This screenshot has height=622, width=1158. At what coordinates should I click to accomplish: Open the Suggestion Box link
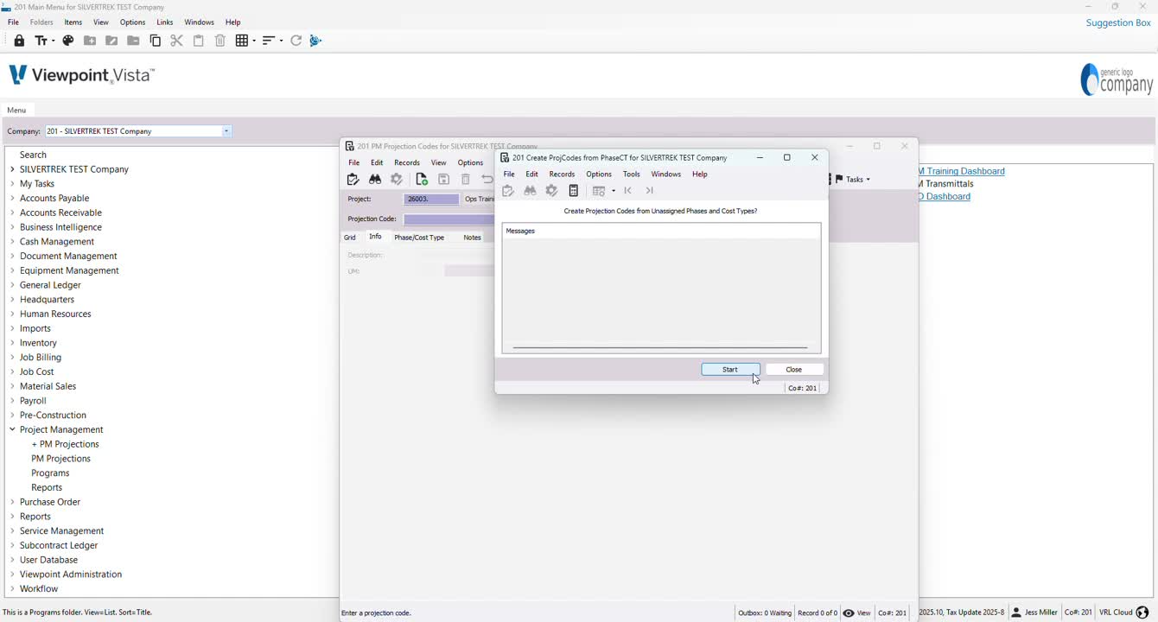pyautogui.click(x=1118, y=22)
